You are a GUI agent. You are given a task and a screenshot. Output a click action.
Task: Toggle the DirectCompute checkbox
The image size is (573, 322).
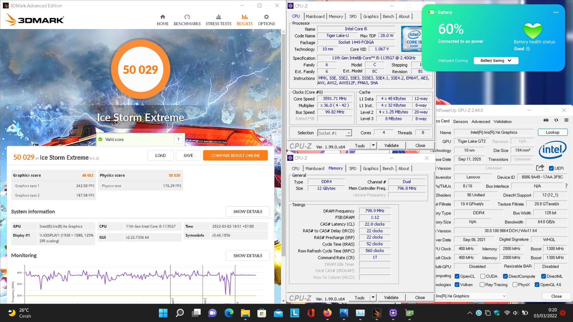[x=505, y=276]
